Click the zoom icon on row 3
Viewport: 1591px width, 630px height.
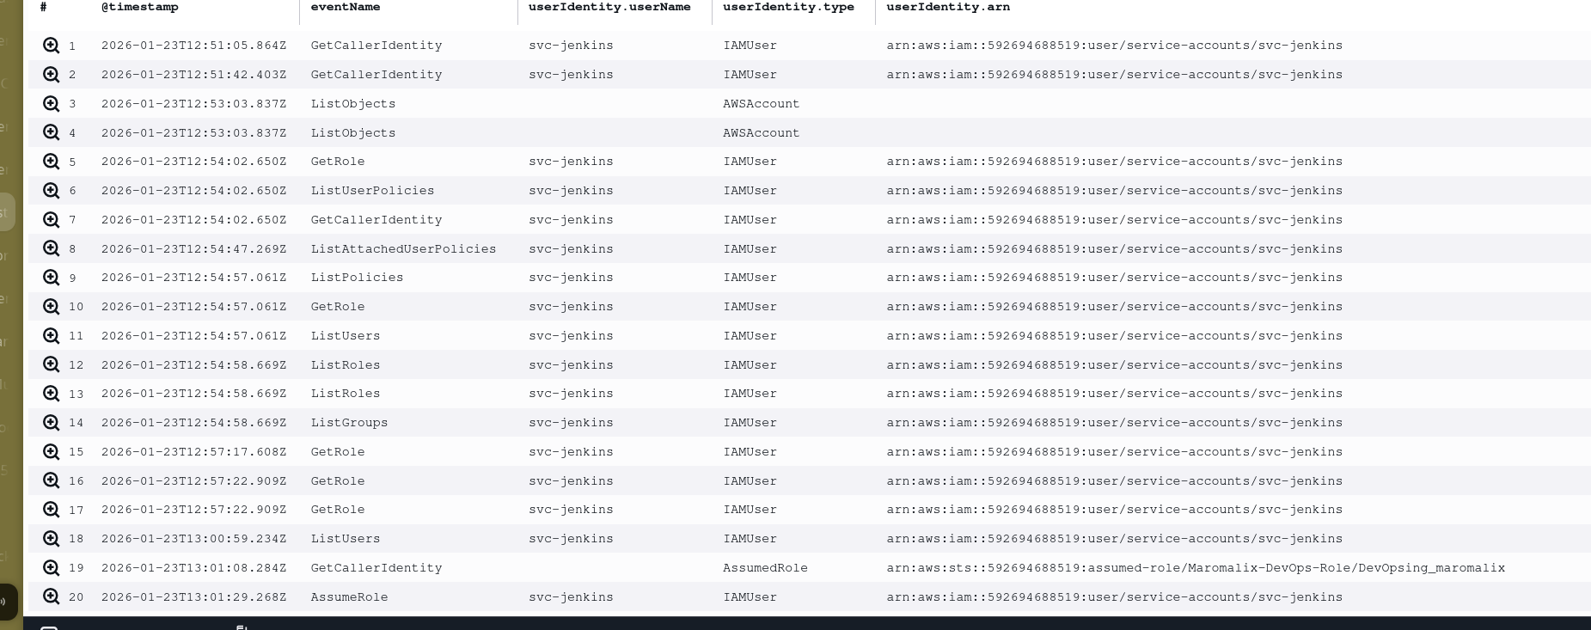52,104
